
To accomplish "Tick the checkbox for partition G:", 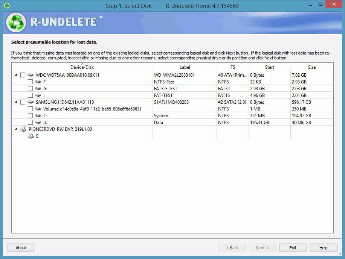I will coord(31,89).
